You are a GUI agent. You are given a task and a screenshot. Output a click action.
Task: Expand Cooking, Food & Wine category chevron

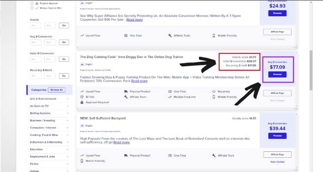pos(68,135)
